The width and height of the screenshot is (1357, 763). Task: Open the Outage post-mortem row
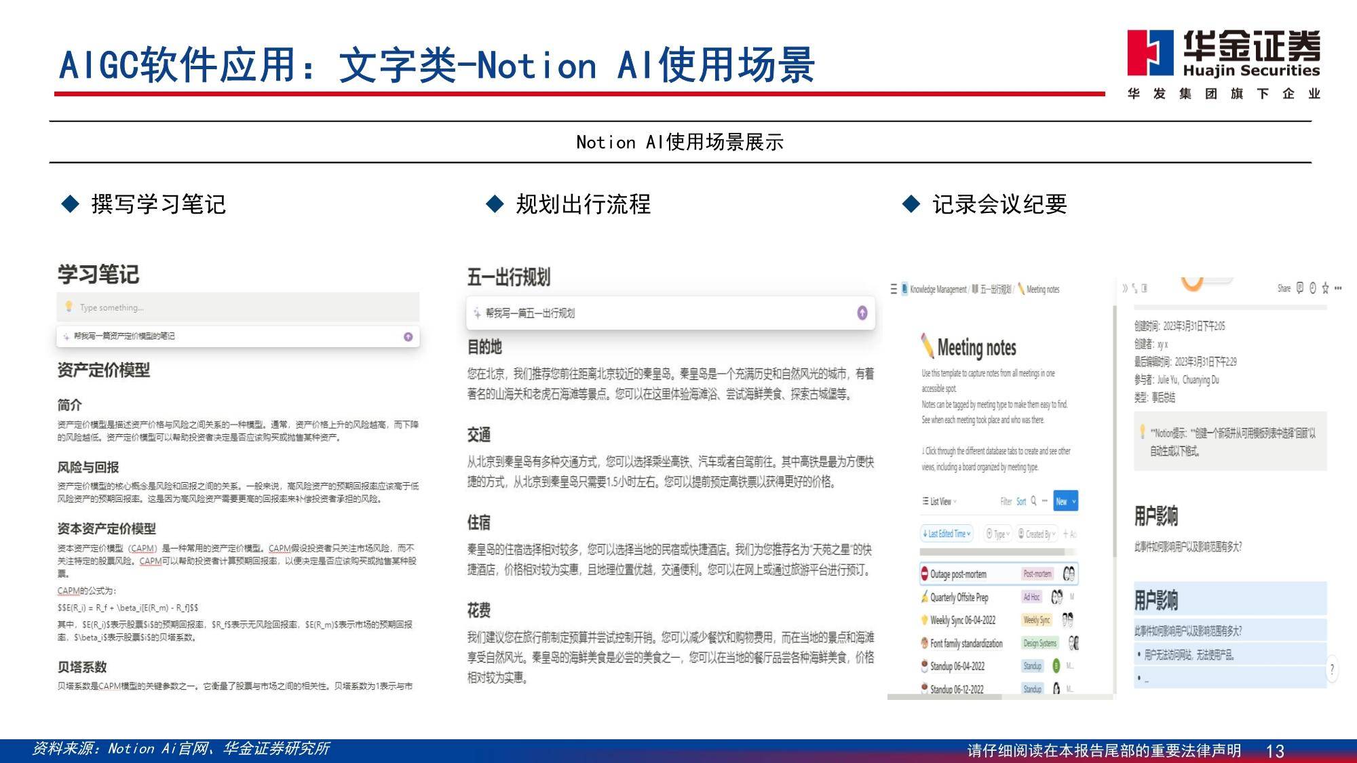coord(999,574)
